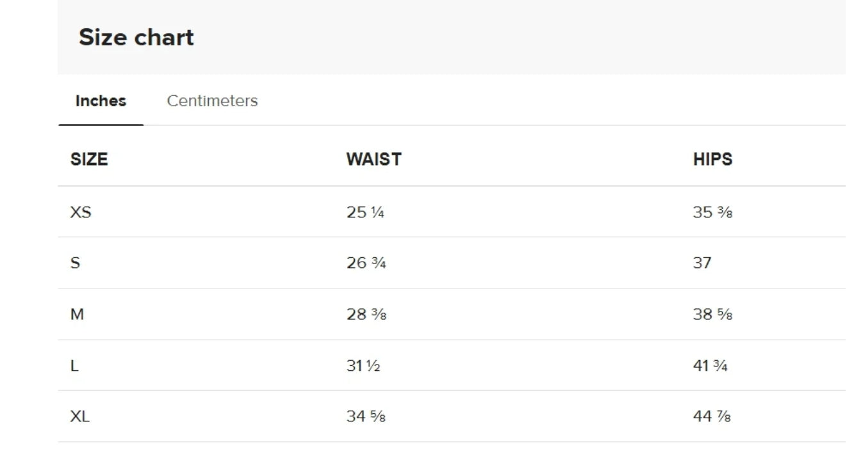Click the SIZE column header
This screenshot has width=854, height=456.
pyautogui.click(x=89, y=159)
